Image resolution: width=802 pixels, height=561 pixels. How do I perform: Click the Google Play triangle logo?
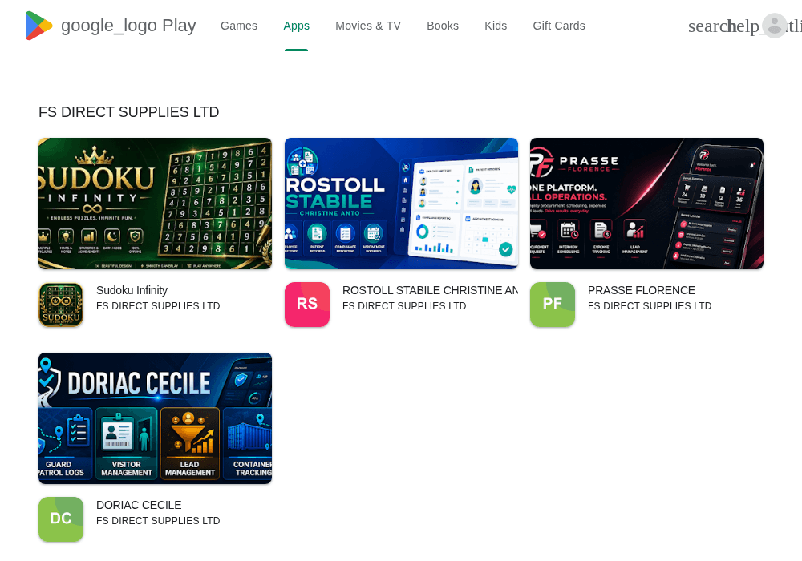(x=38, y=26)
